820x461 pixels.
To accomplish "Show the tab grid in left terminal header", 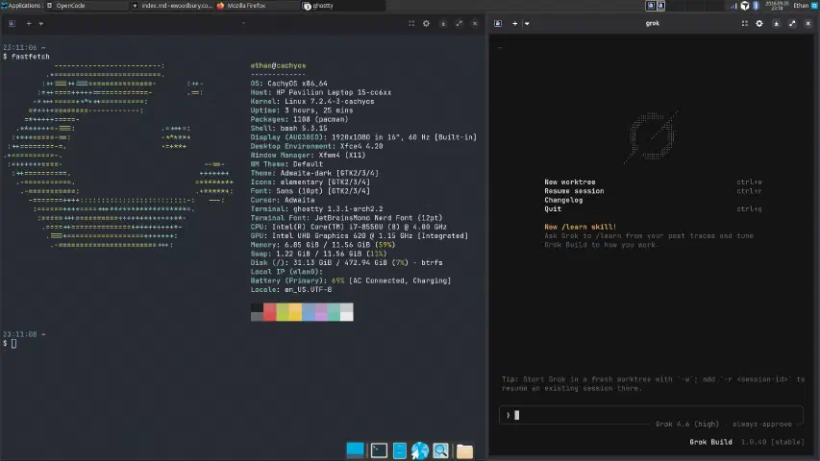I will (411, 23).
